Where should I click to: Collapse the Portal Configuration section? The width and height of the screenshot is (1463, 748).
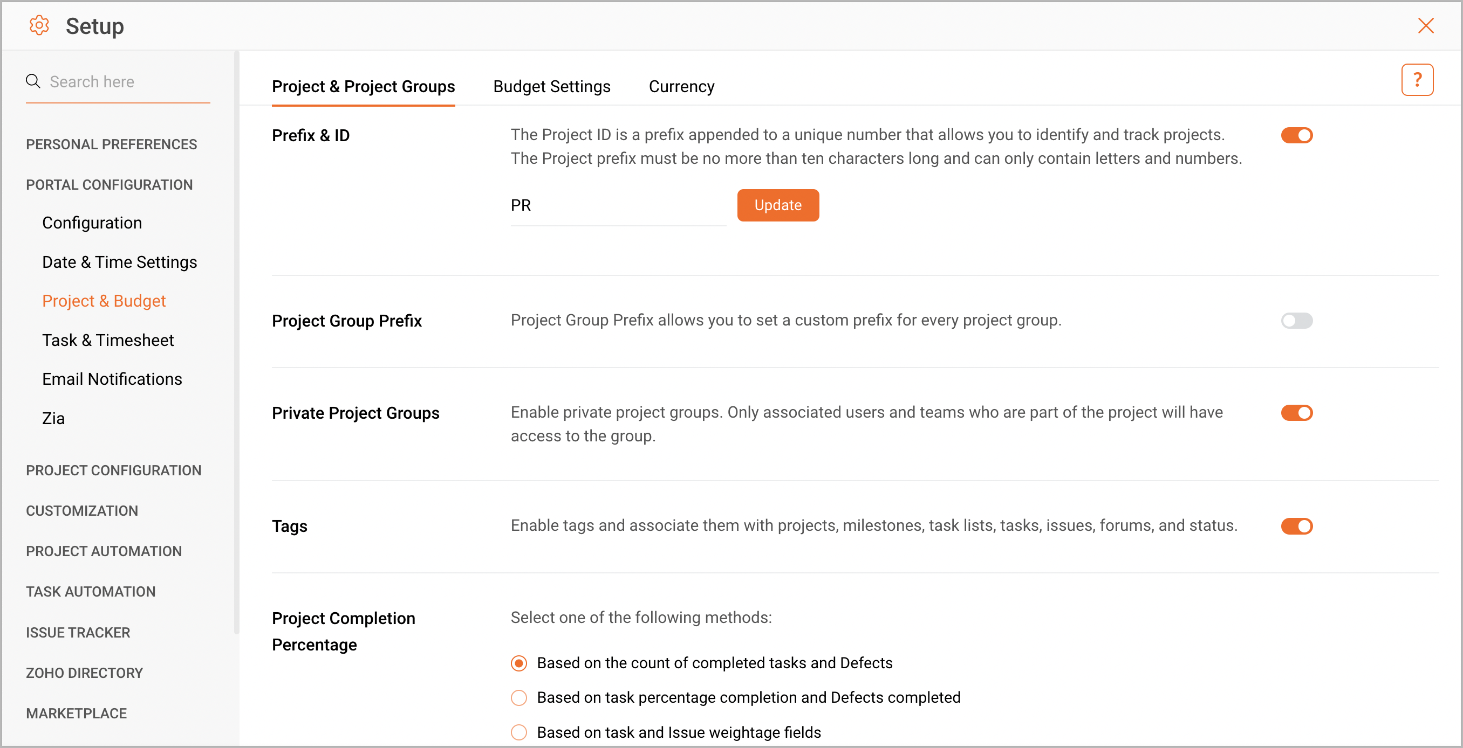tap(109, 184)
